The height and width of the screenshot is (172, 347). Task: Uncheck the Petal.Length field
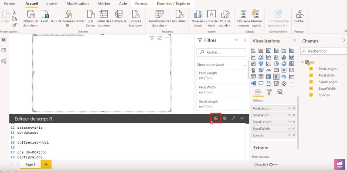[x=311, y=69]
